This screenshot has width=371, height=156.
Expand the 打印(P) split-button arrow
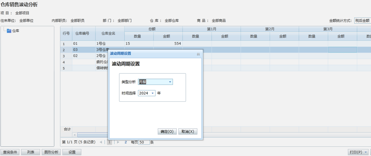tap(366, 152)
